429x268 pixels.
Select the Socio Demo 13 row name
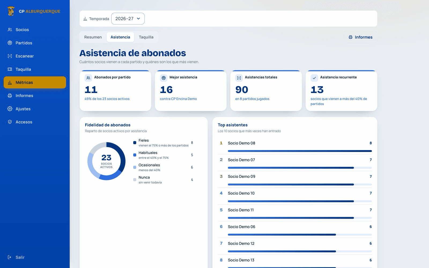[241, 260]
